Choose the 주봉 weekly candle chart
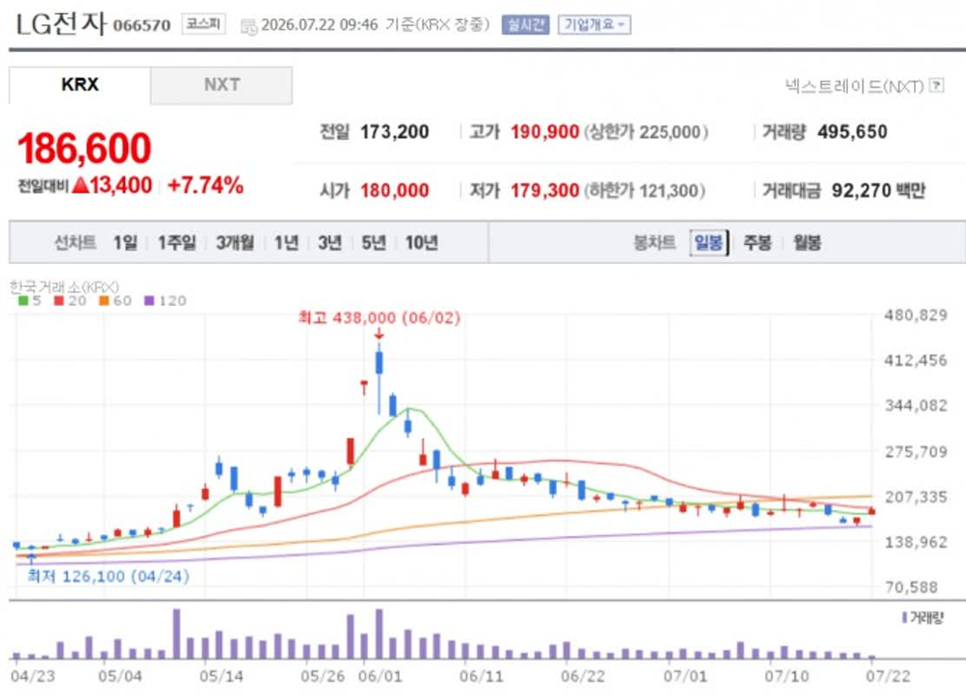Screen dimensions: 966x695 pyautogui.click(x=758, y=242)
